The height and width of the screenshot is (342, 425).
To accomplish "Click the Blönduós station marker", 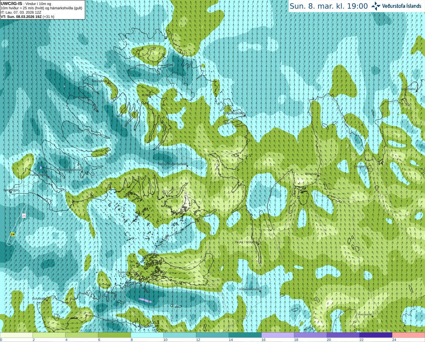I will 318,176.
